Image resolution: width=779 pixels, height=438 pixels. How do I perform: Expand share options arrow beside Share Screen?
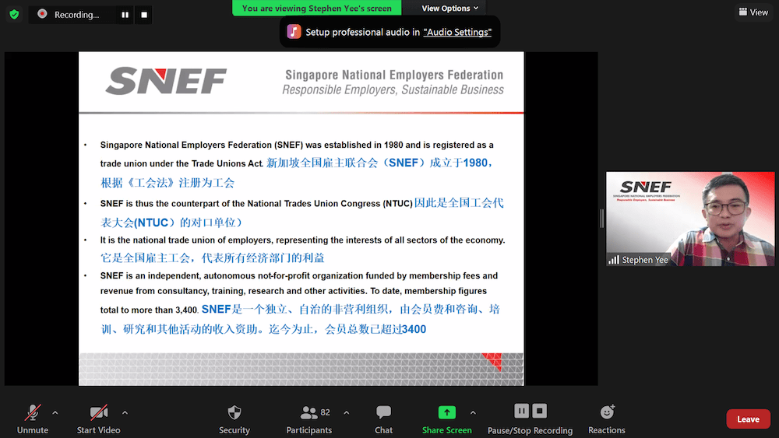(x=473, y=412)
